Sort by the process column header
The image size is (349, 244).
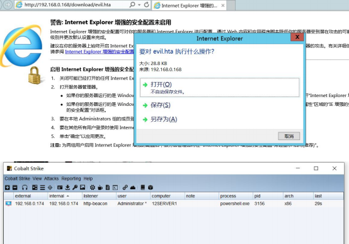236,196
